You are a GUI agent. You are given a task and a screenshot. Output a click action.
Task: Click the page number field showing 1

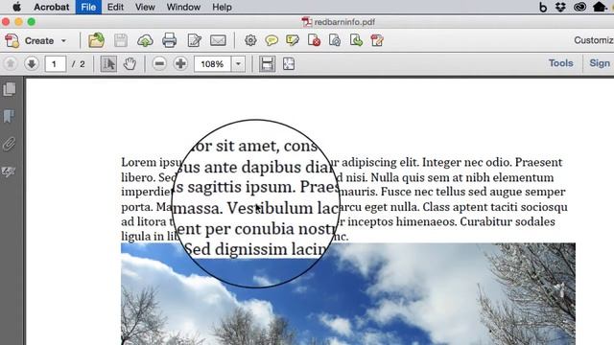click(x=56, y=64)
